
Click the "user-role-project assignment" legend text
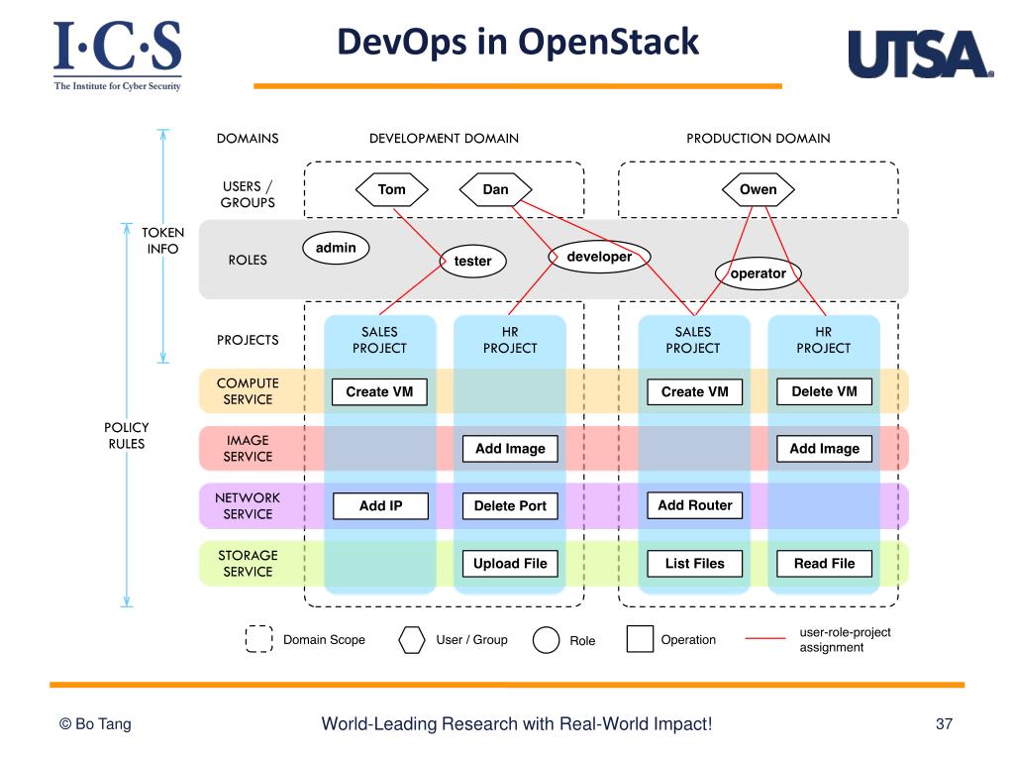click(x=845, y=640)
